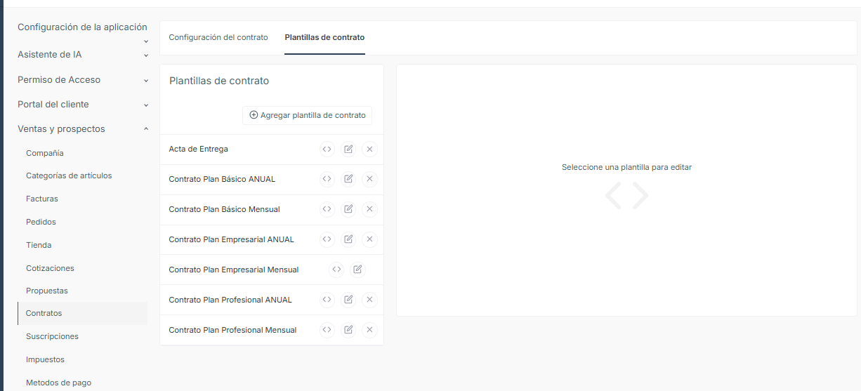Edit Contrato Plan Básico Mensual template
This screenshot has height=391, width=861.
click(348, 209)
